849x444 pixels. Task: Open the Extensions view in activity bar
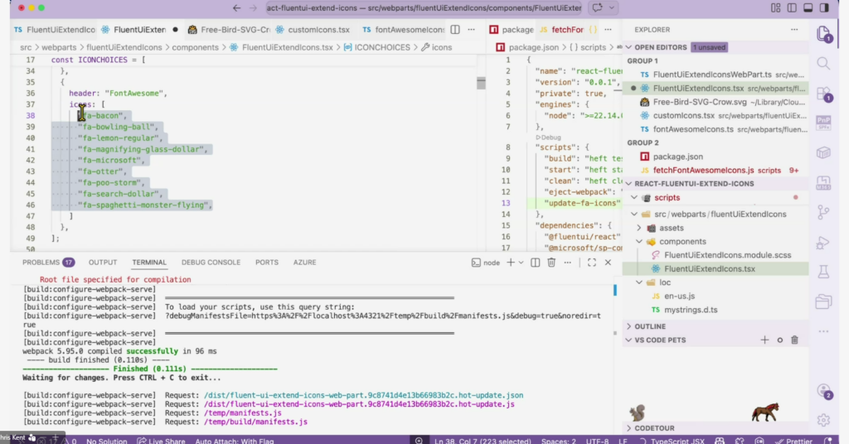click(x=823, y=93)
